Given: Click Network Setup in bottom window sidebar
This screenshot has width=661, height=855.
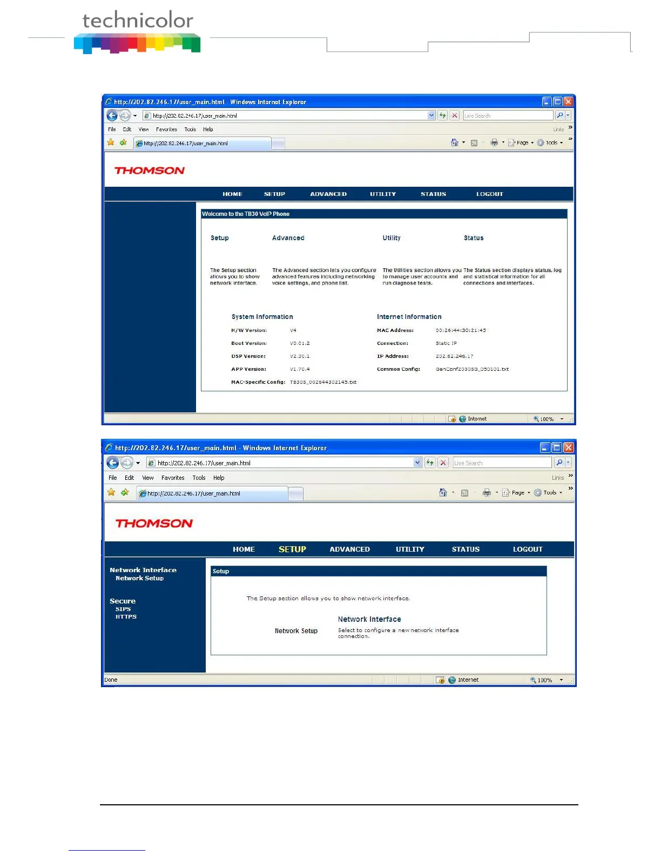Looking at the screenshot, I should pyautogui.click(x=139, y=578).
